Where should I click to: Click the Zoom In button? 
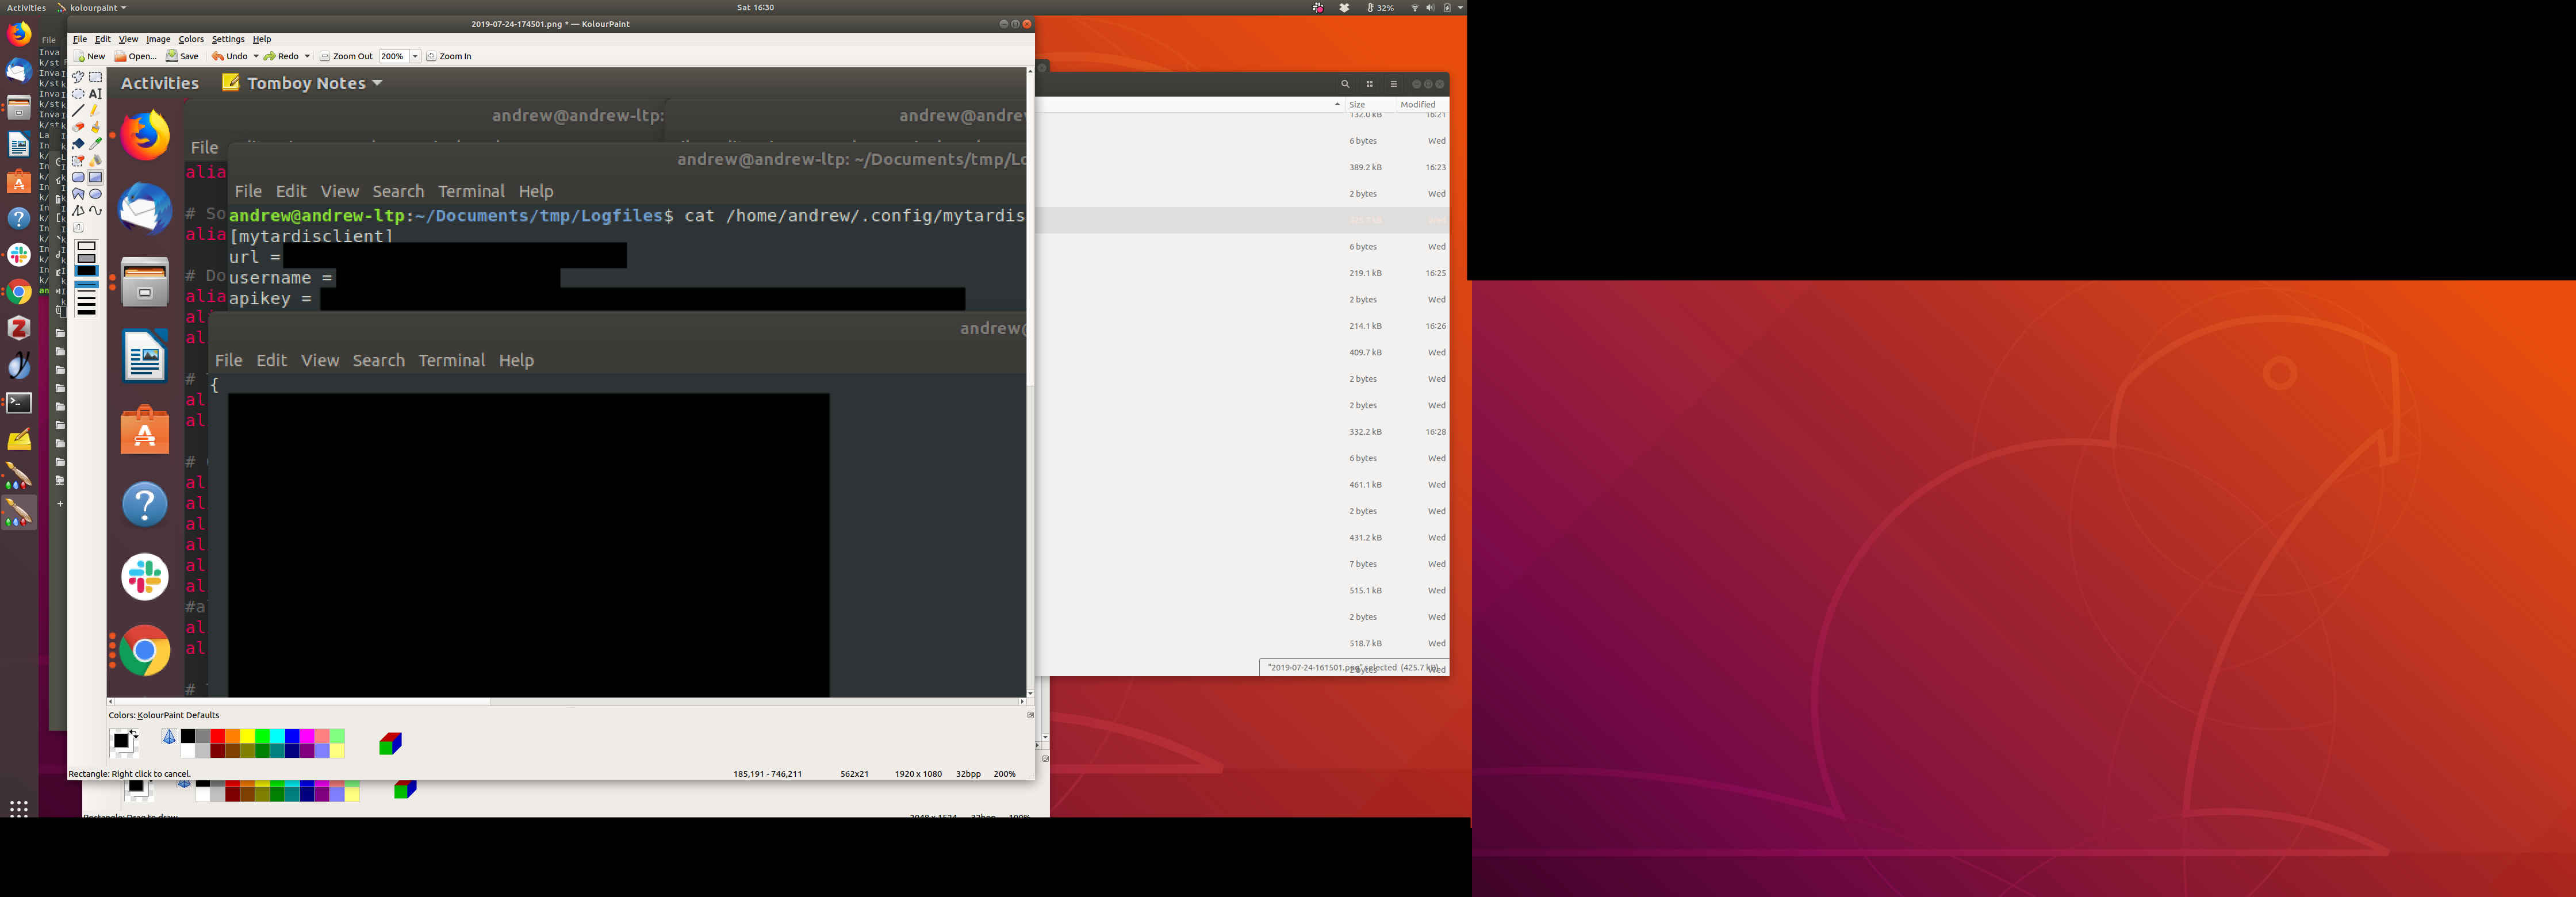[449, 57]
